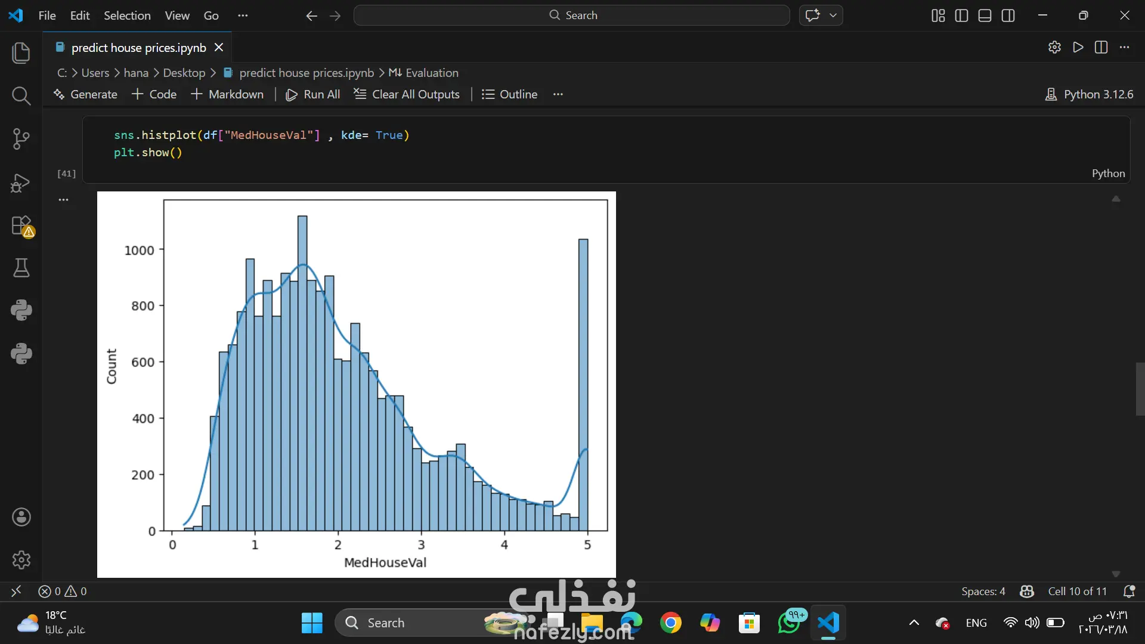Viewport: 1145px width, 644px height.
Task: Click the editor vertical scrollbar thumb
Action: (1140, 389)
